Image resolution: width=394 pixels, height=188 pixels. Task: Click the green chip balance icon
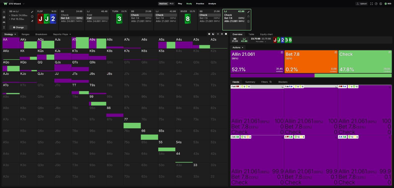(386, 4)
